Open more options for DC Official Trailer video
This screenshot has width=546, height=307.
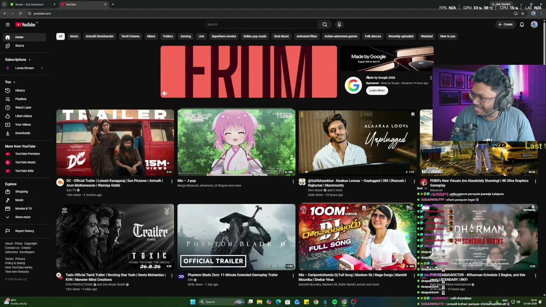click(x=172, y=181)
